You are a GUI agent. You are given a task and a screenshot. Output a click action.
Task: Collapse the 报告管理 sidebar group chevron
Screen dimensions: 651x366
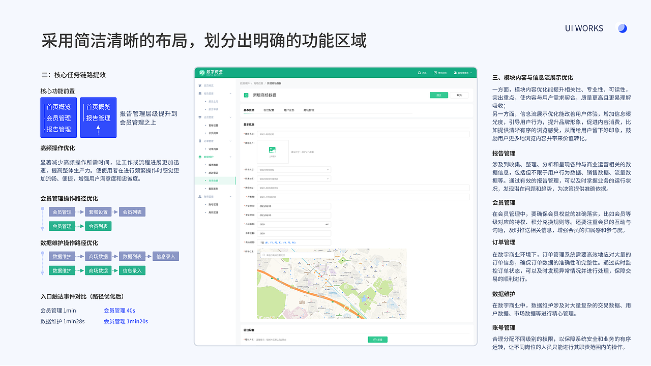(x=230, y=94)
